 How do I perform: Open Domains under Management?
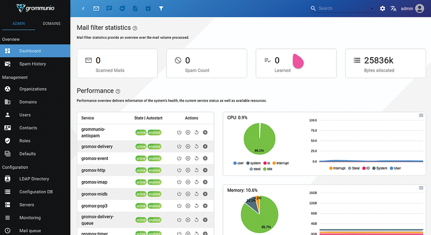click(35, 102)
